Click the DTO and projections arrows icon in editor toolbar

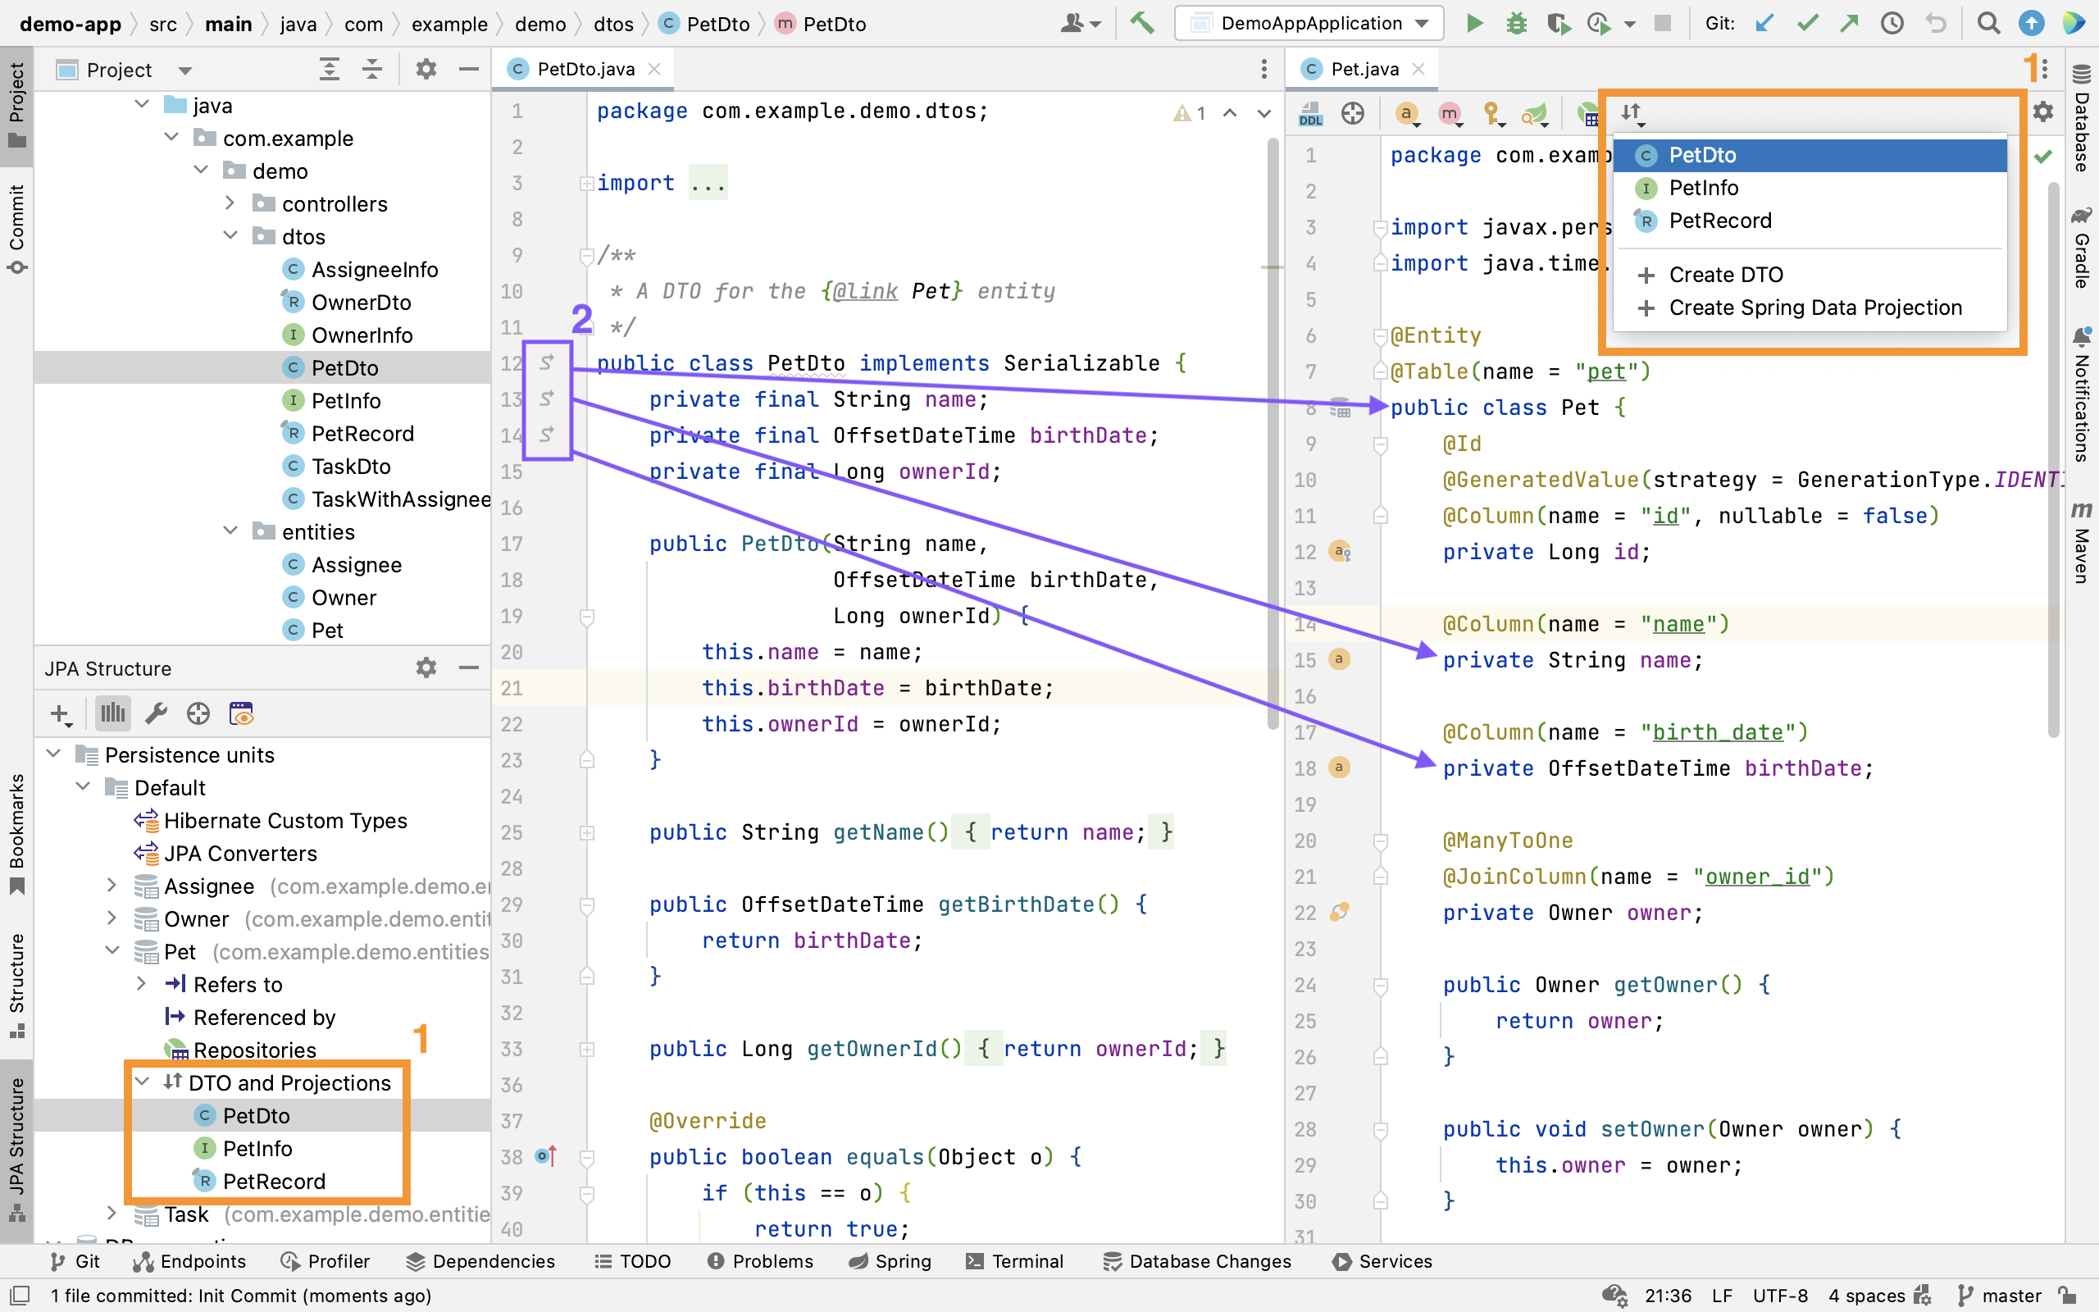click(1632, 112)
